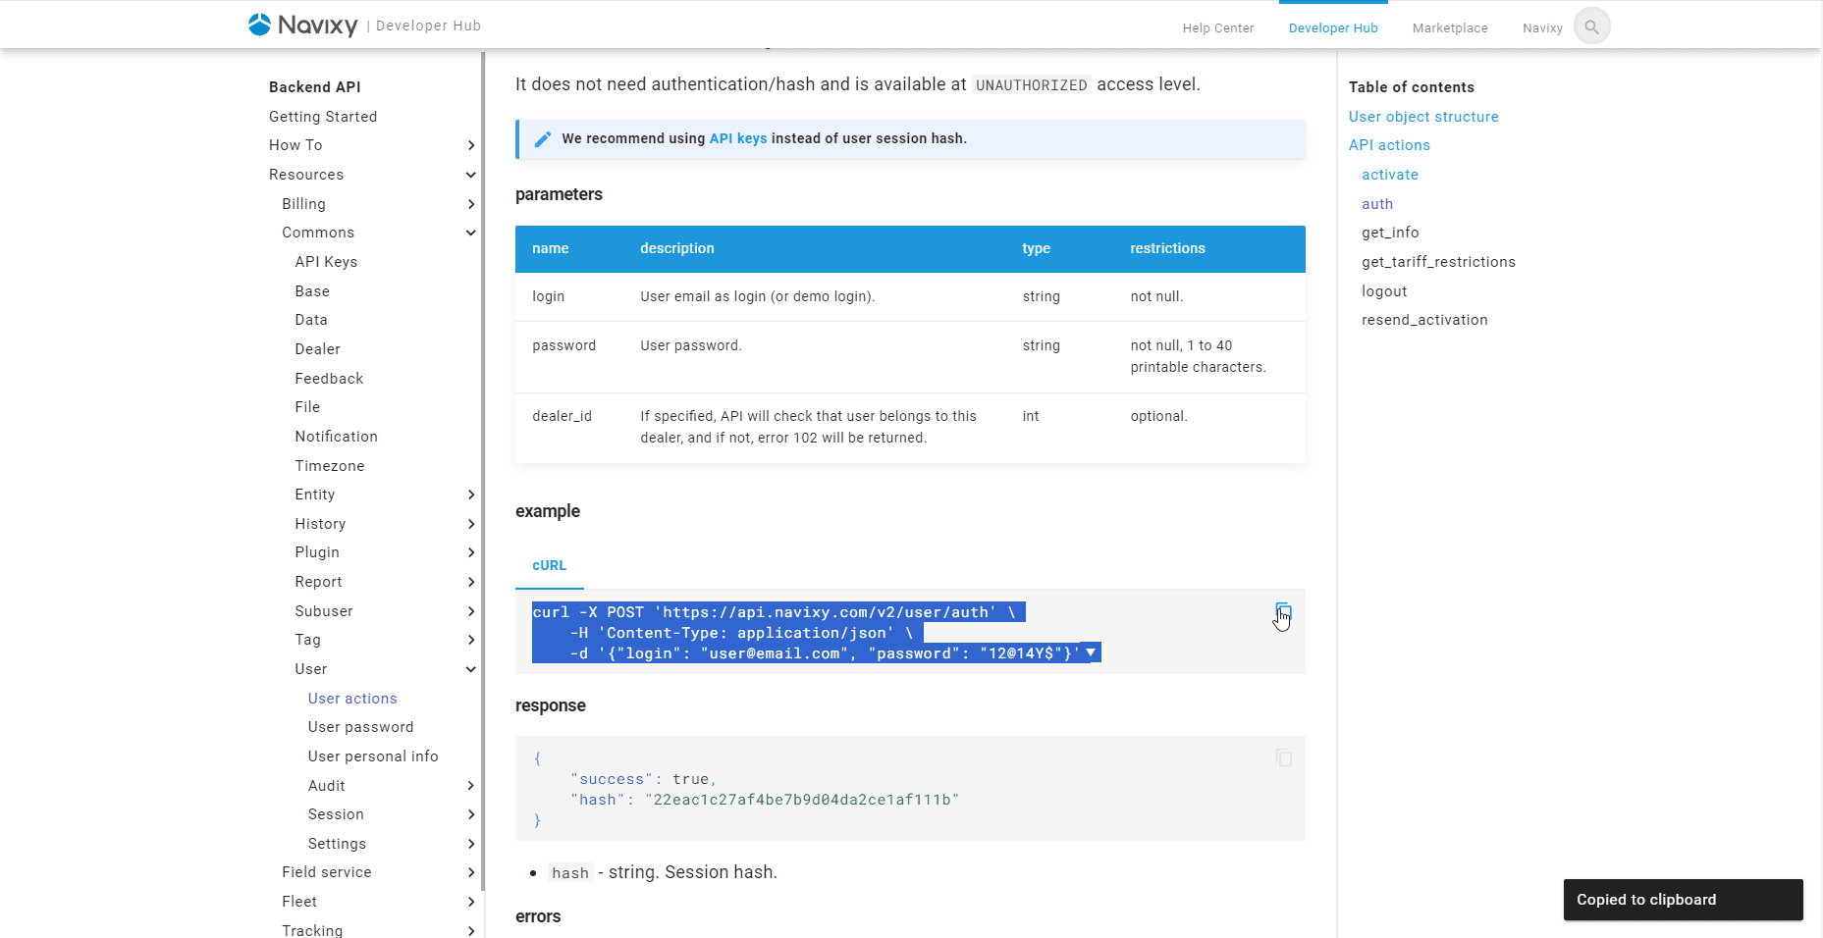The height and width of the screenshot is (938, 1823).
Task: Expand the Subuser section
Action: click(471, 611)
